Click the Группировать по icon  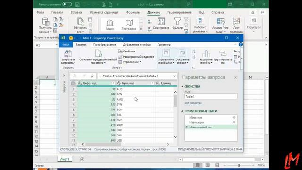coord(223,53)
